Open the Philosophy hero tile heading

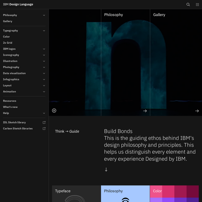(114, 15)
